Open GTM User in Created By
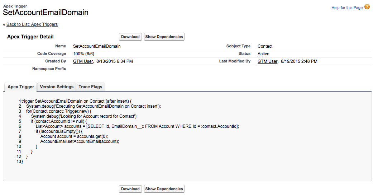 [x=83, y=61]
